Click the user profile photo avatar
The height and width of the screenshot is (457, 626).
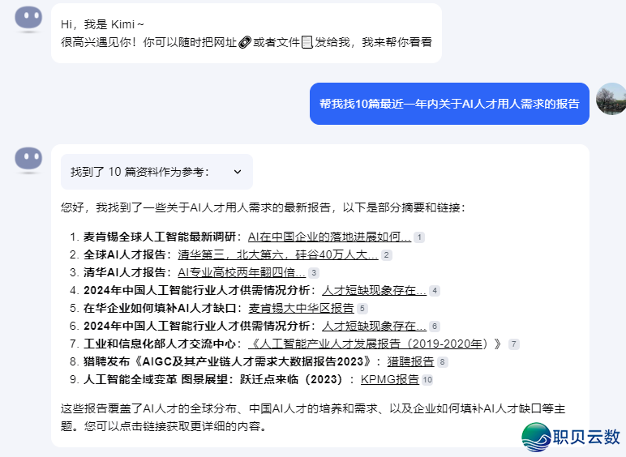(611, 99)
